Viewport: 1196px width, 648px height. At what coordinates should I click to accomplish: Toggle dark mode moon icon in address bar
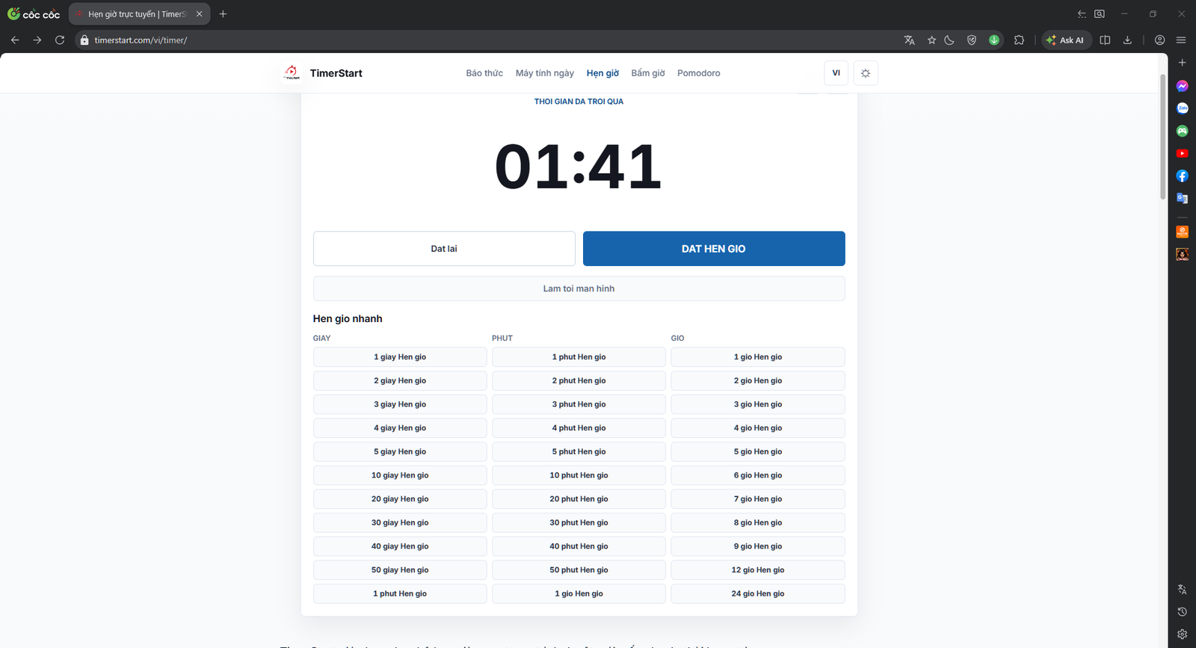click(949, 40)
